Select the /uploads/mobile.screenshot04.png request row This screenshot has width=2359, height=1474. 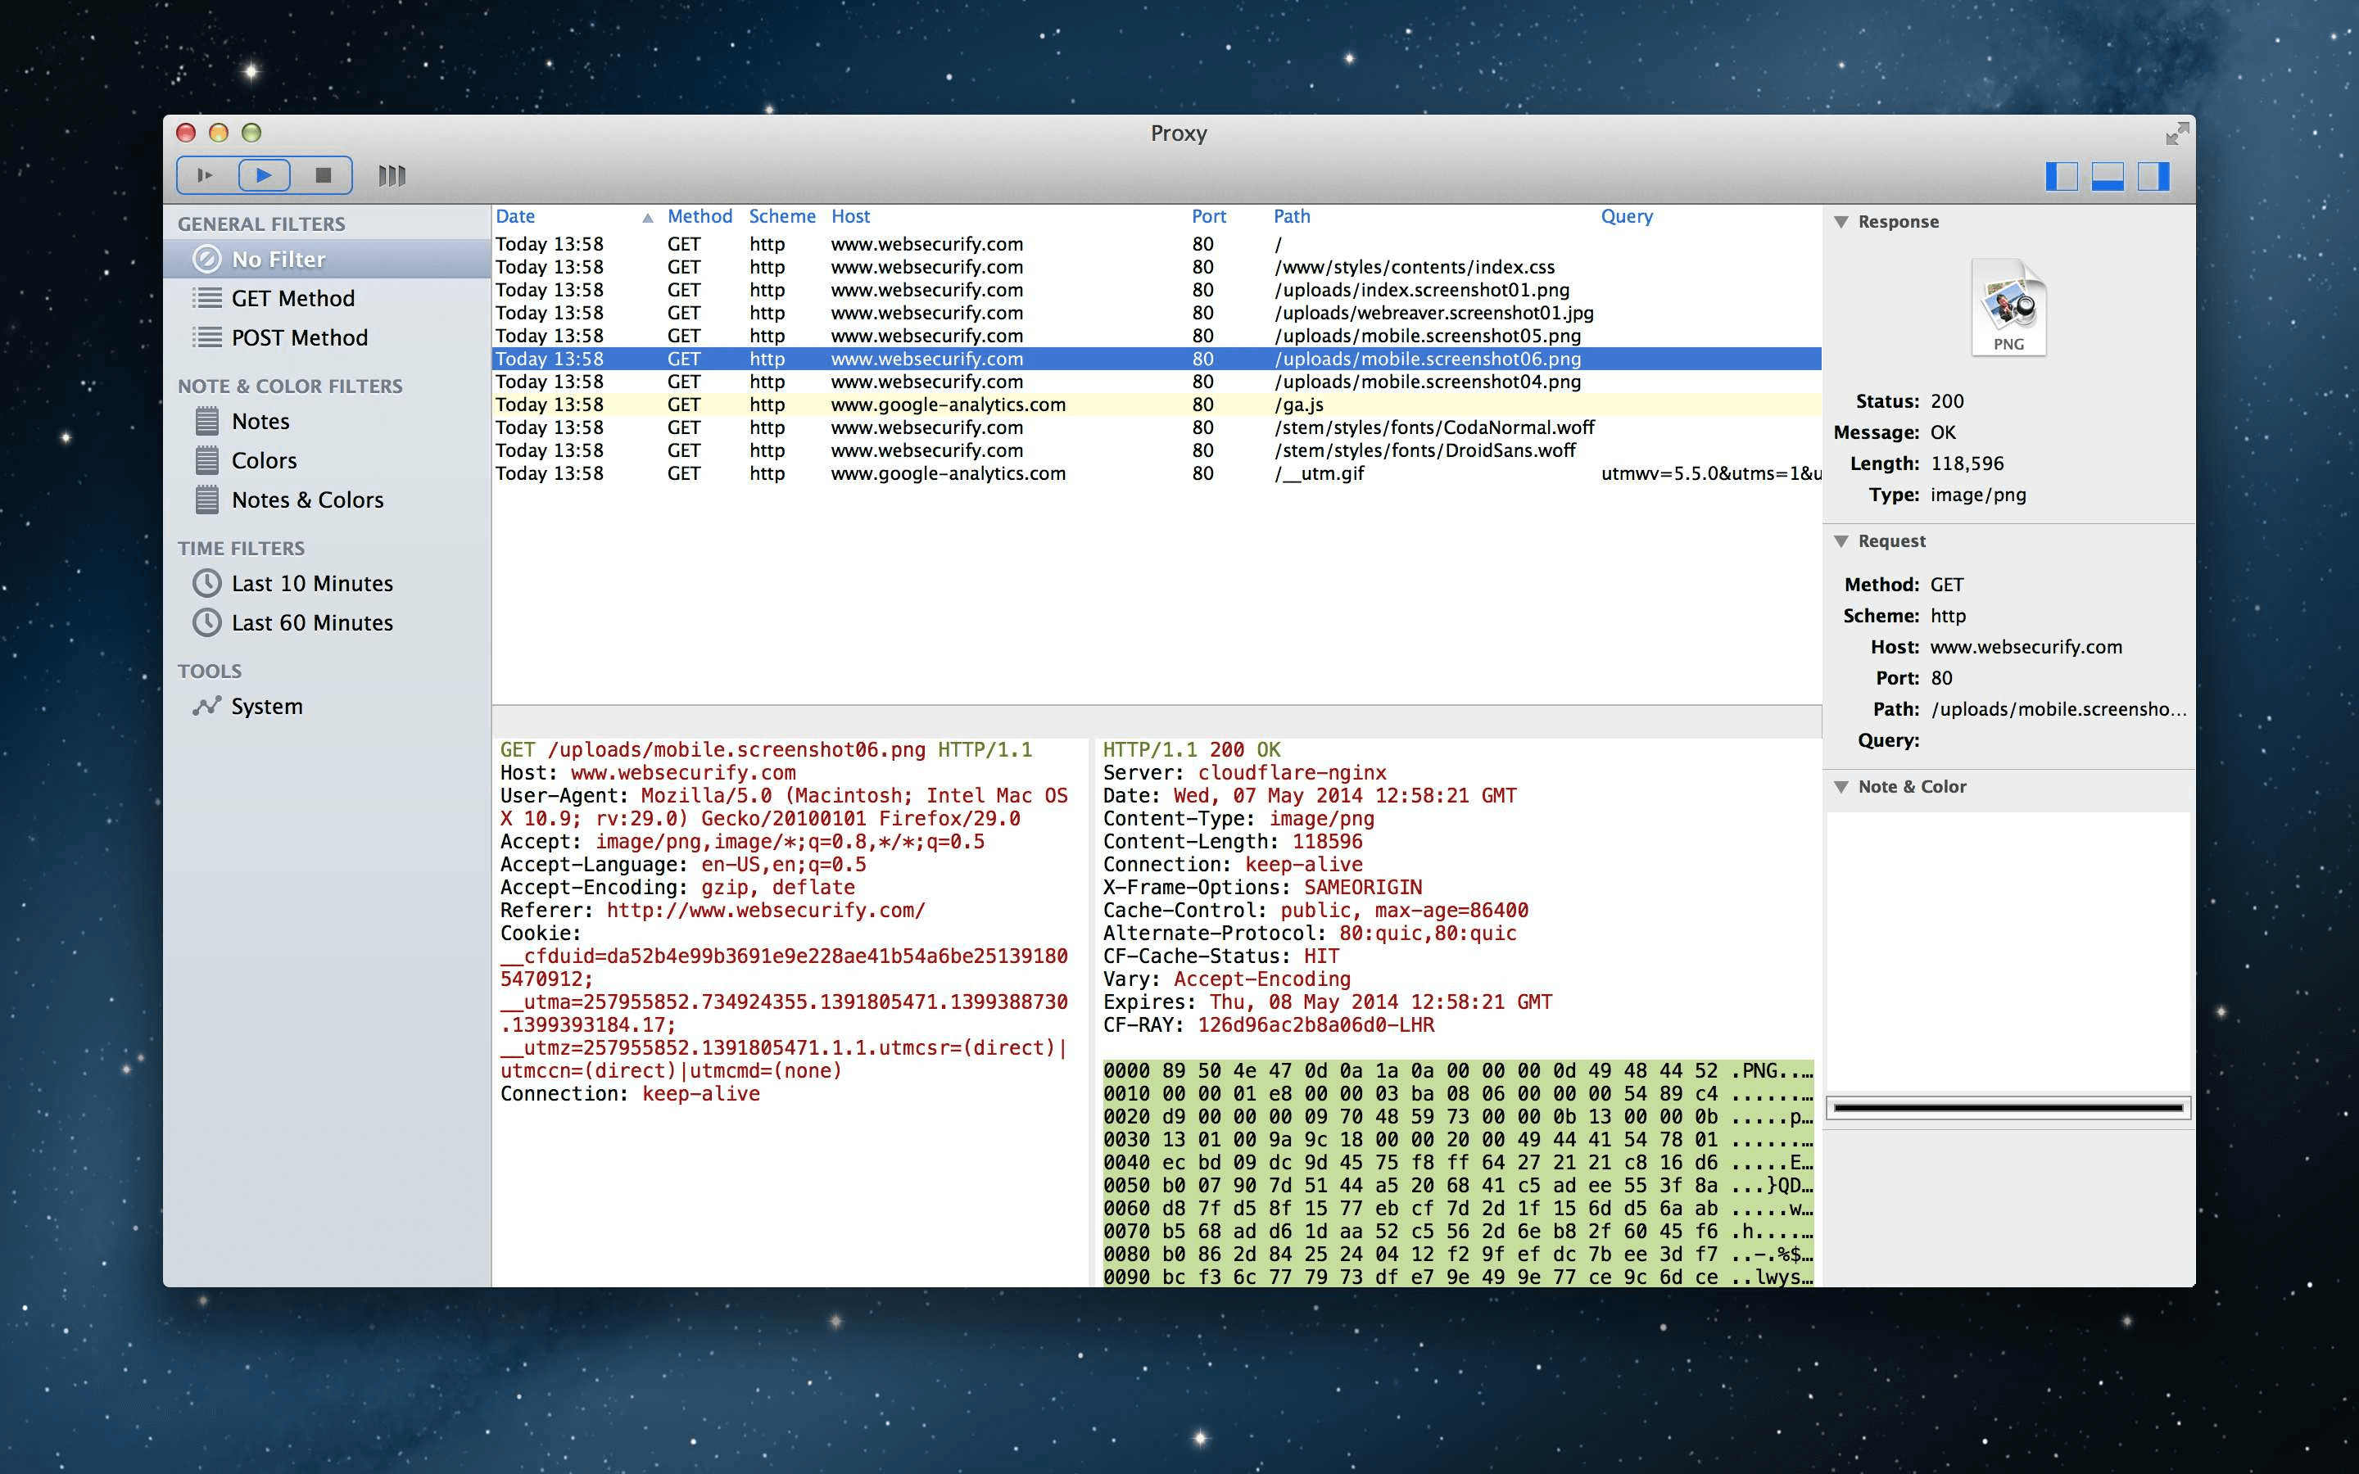click(1156, 382)
